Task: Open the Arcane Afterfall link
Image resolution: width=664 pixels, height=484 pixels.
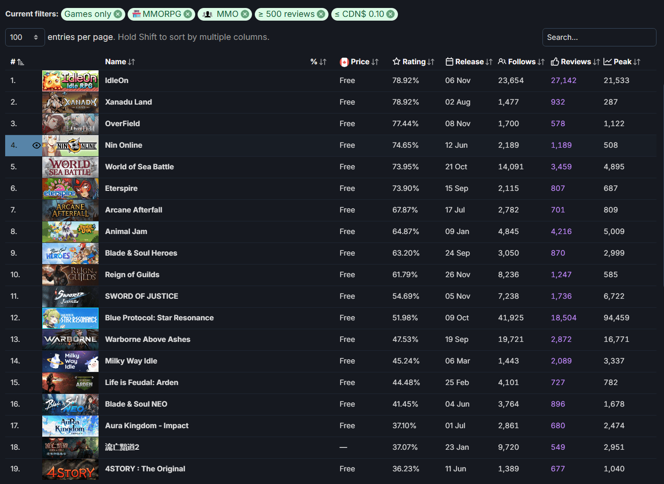Action: pyautogui.click(x=134, y=210)
